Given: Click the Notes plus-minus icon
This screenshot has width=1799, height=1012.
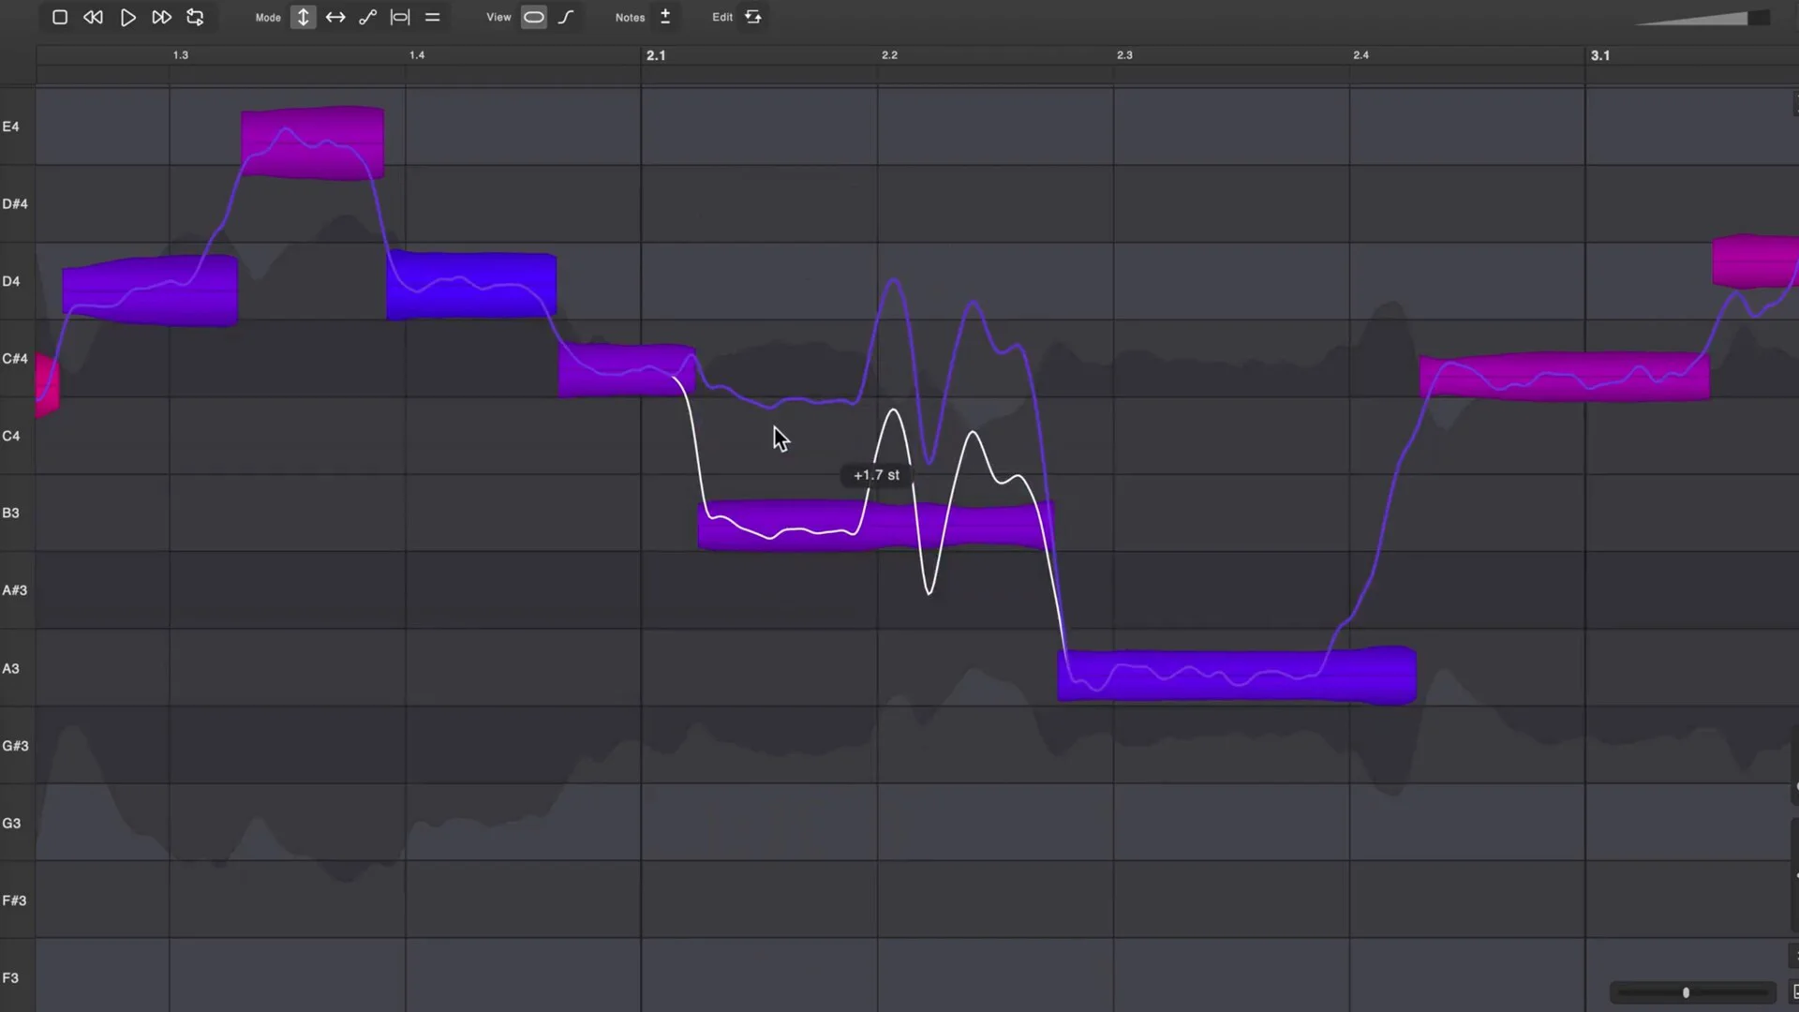Looking at the screenshot, I should (x=665, y=17).
